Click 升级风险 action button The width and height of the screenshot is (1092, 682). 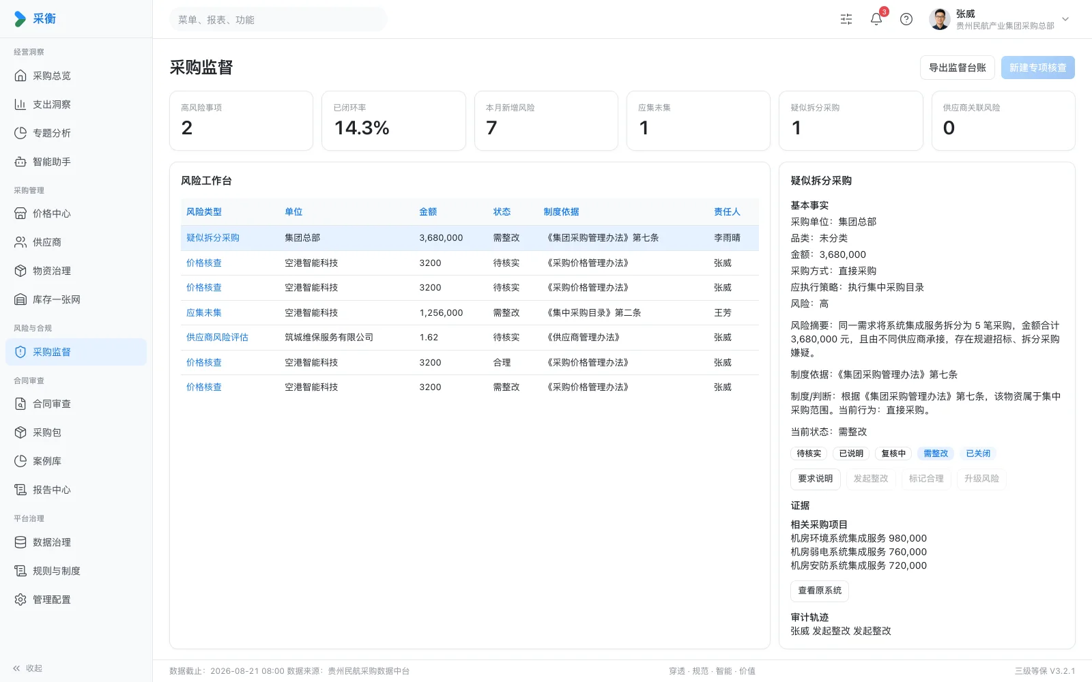point(981,479)
